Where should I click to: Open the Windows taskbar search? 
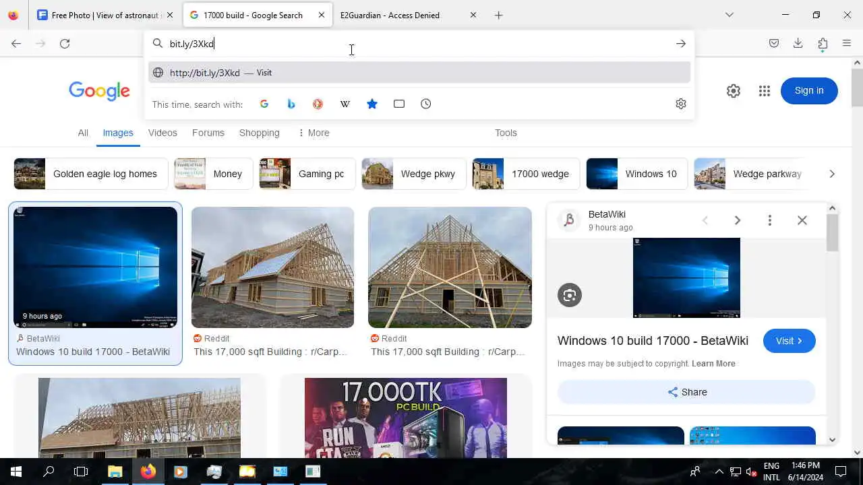pos(49,472)
